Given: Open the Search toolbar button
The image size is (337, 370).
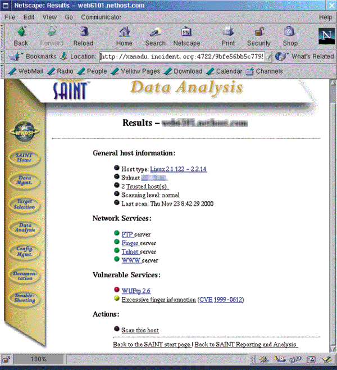Looking at the screenshot, I should tap(155, 35).
